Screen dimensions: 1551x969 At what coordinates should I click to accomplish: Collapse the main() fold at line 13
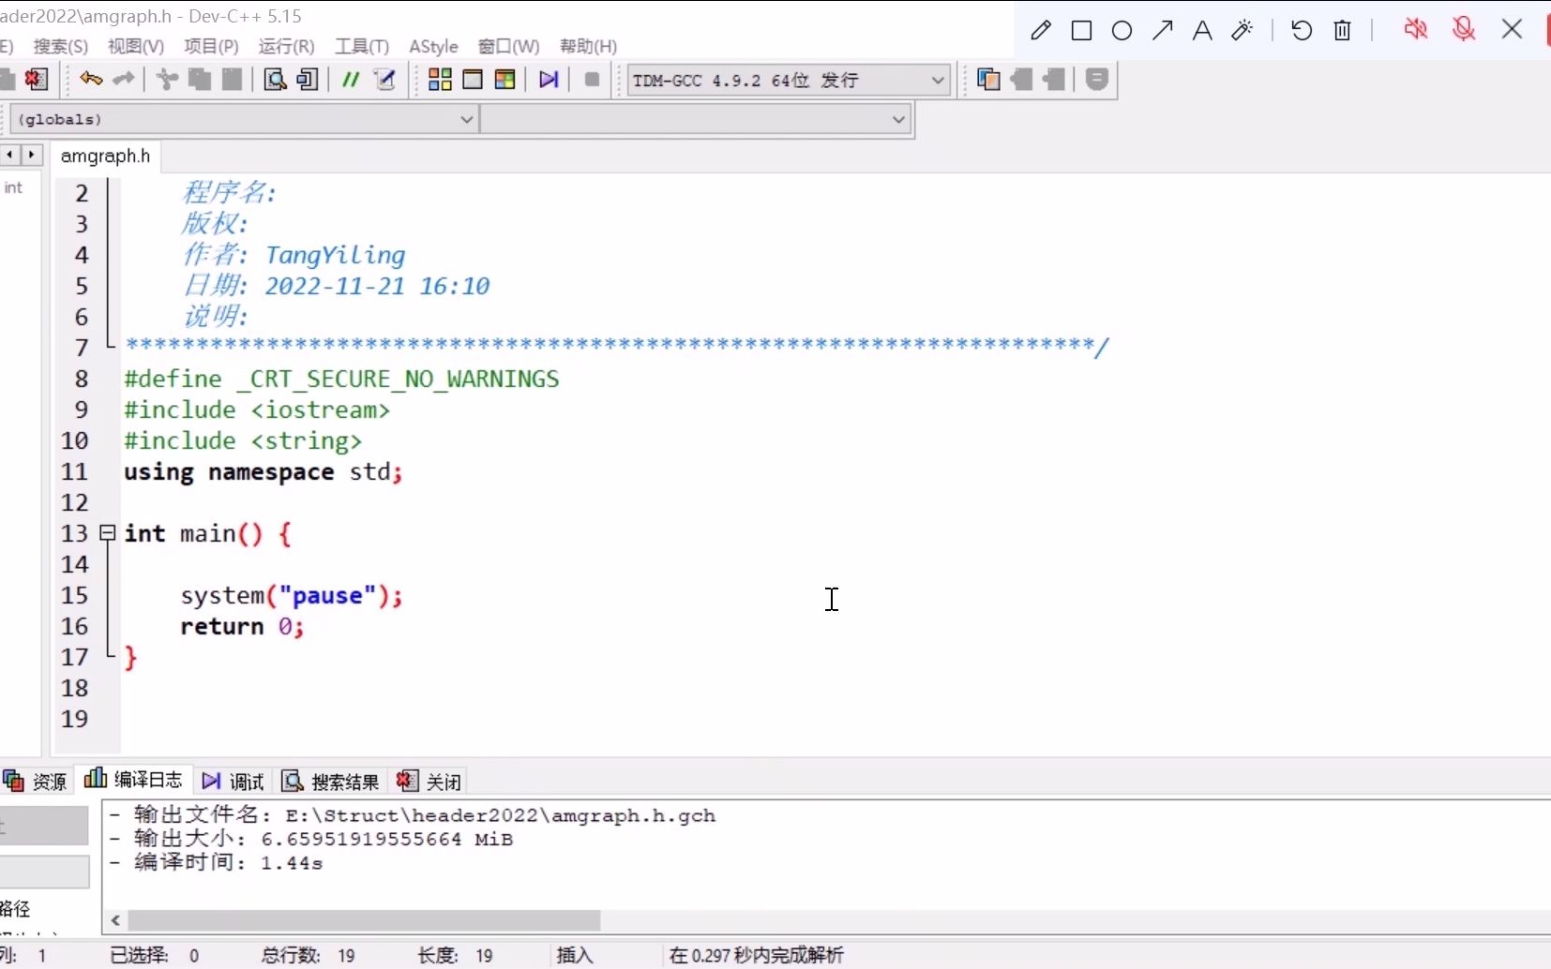pyautogui.click(x=108, y=533)
